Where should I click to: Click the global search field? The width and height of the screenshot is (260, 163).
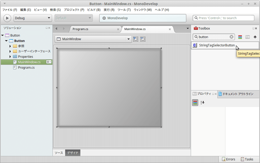tap(223, 18)
